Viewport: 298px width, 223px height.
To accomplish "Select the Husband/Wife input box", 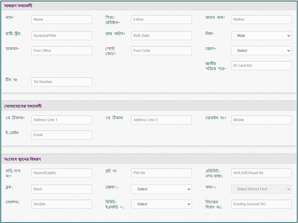I will (x=62, y=36).
